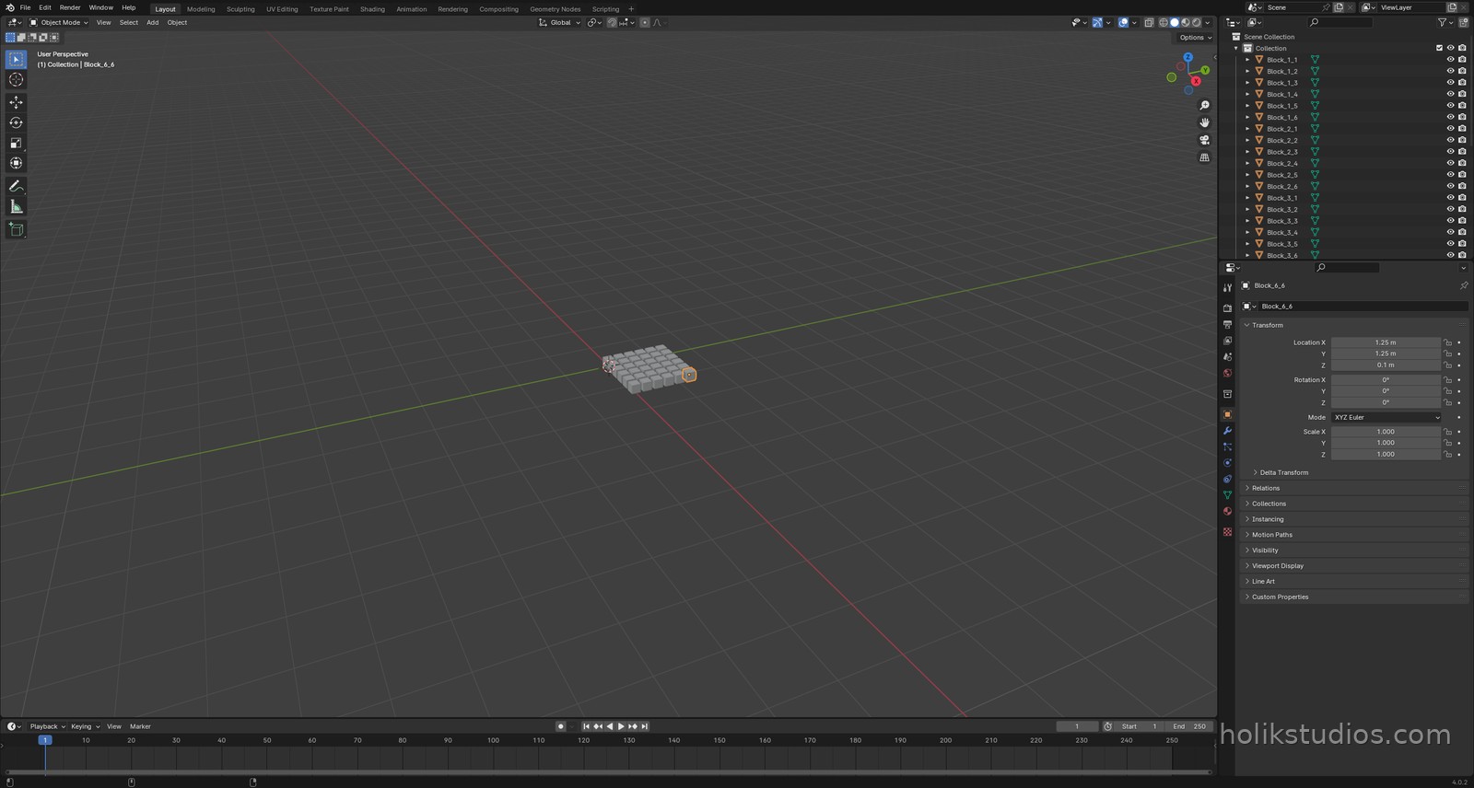
Task: Click the Location X value field
Action: [1386, 342]
